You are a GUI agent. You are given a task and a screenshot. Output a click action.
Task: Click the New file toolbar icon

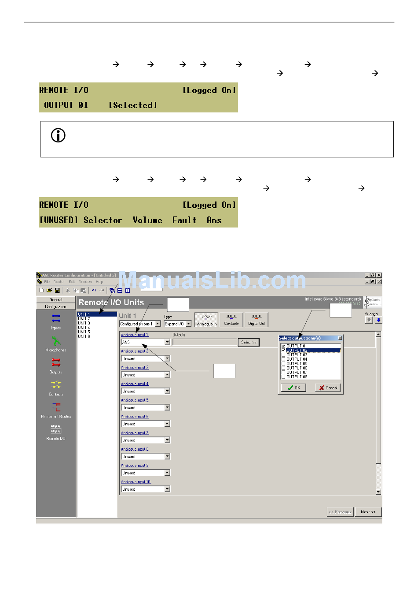pyautogui.click(x=41, y=291)
